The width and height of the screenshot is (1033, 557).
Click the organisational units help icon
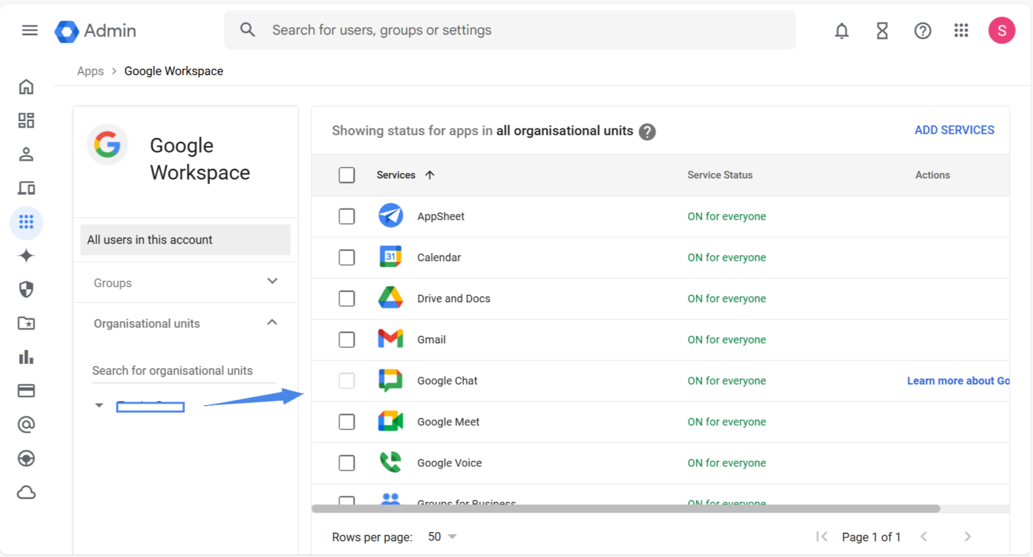click(647, 132)
